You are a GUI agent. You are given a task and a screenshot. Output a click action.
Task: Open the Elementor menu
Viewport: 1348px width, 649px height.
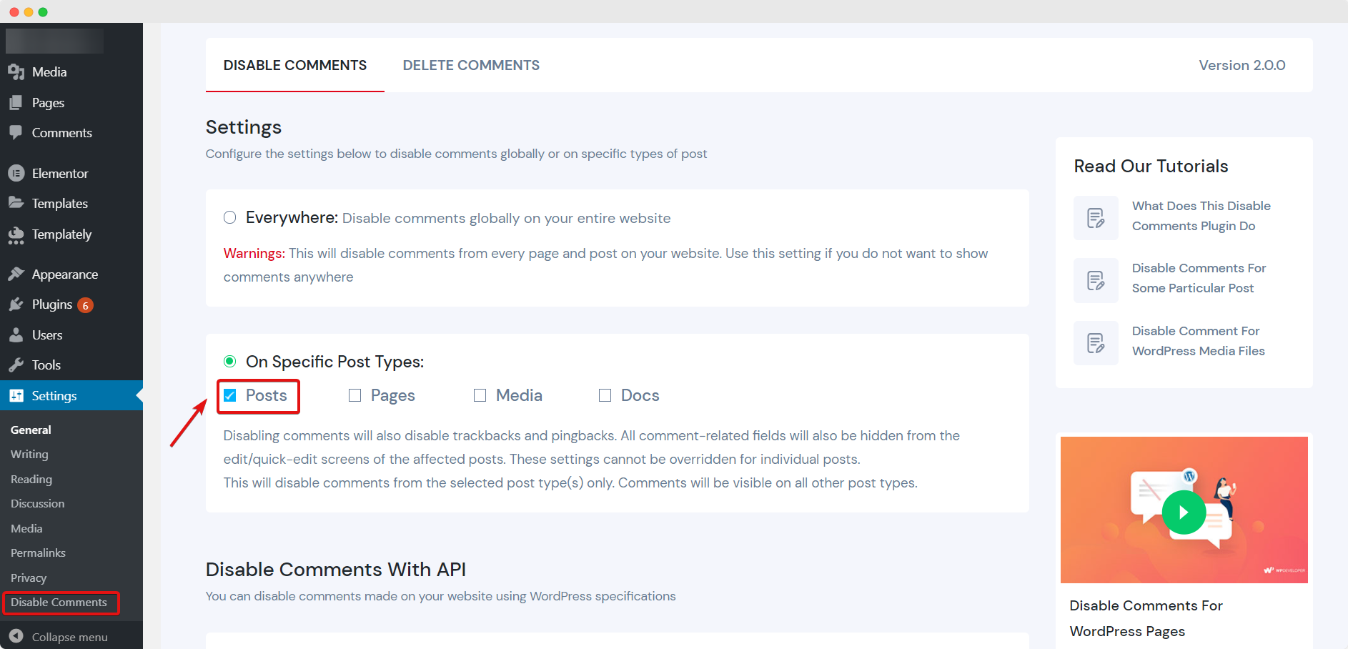coord(60,173)
